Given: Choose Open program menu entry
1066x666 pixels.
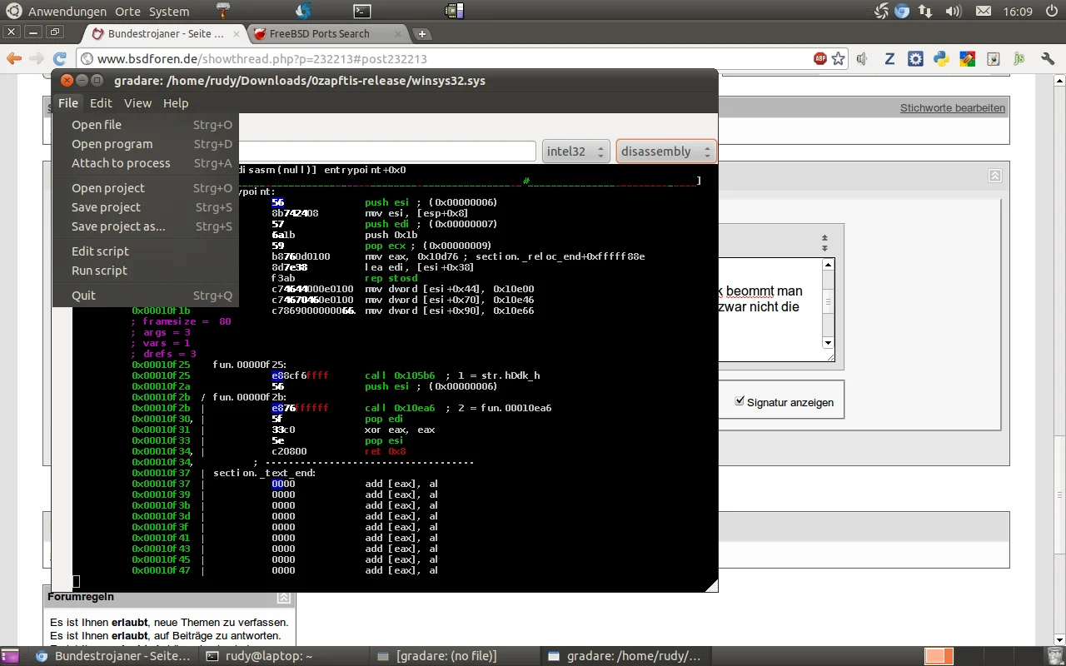Looking at the screenshot, I should [146, 144].
